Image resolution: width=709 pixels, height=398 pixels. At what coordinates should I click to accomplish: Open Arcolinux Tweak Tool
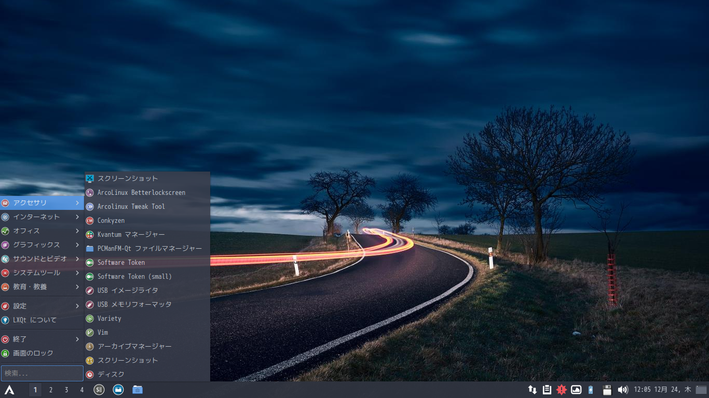pos(147,206)
